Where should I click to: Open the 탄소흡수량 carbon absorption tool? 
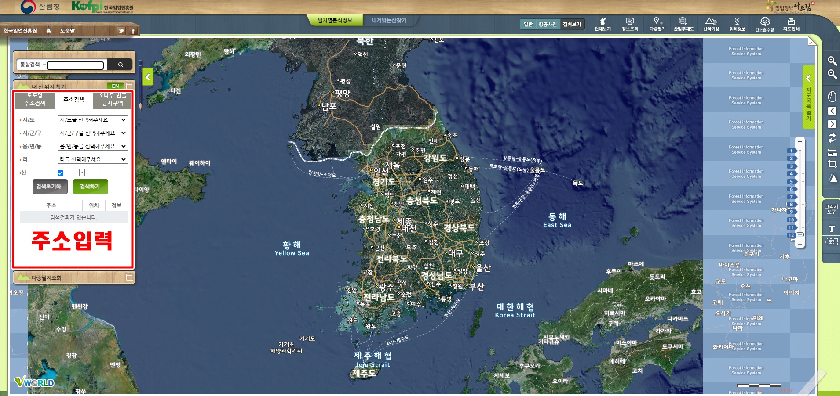pyautogui.click(x=765, y=24)
